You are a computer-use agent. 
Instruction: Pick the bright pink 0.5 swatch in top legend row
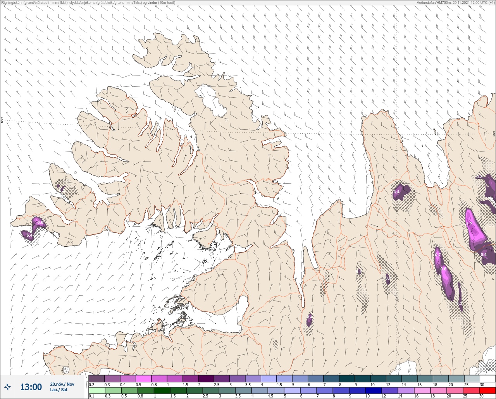pyautogui.click(x=143, y=378)
